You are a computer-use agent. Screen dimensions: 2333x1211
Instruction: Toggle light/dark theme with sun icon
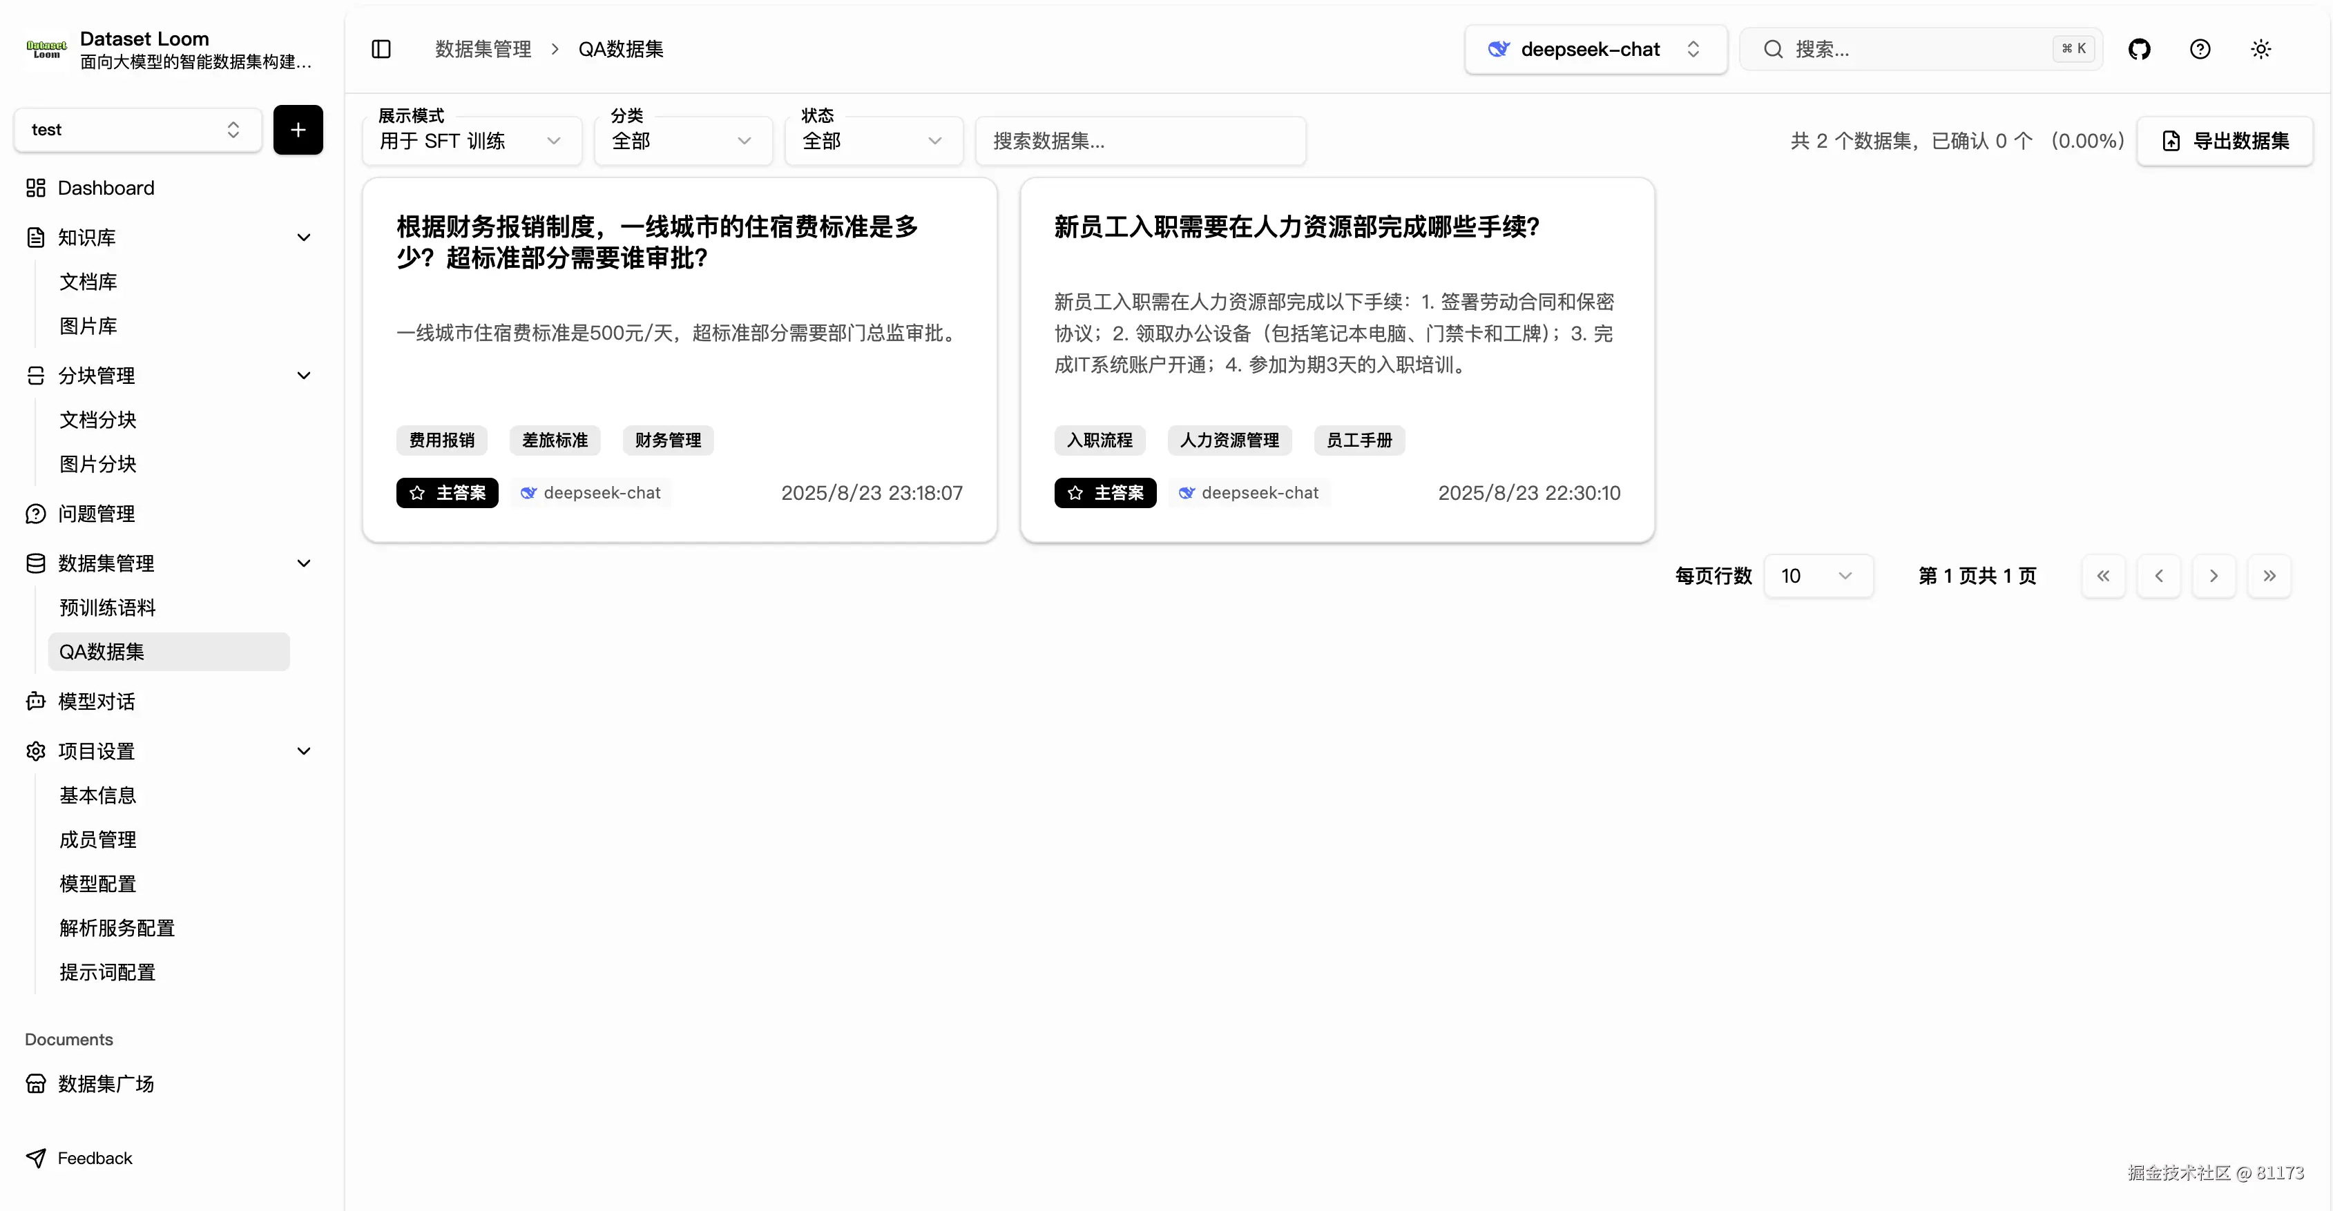pos(2260,49)
